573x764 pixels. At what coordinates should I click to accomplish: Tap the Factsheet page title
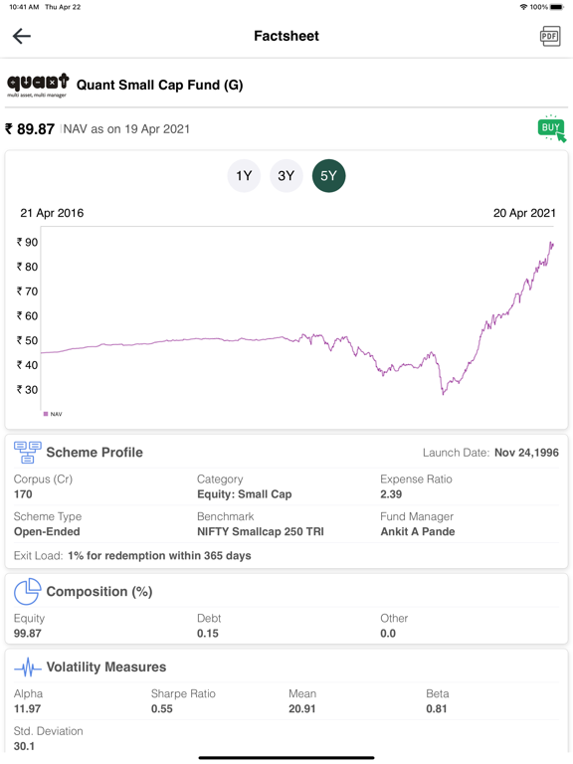coord(286,36)
